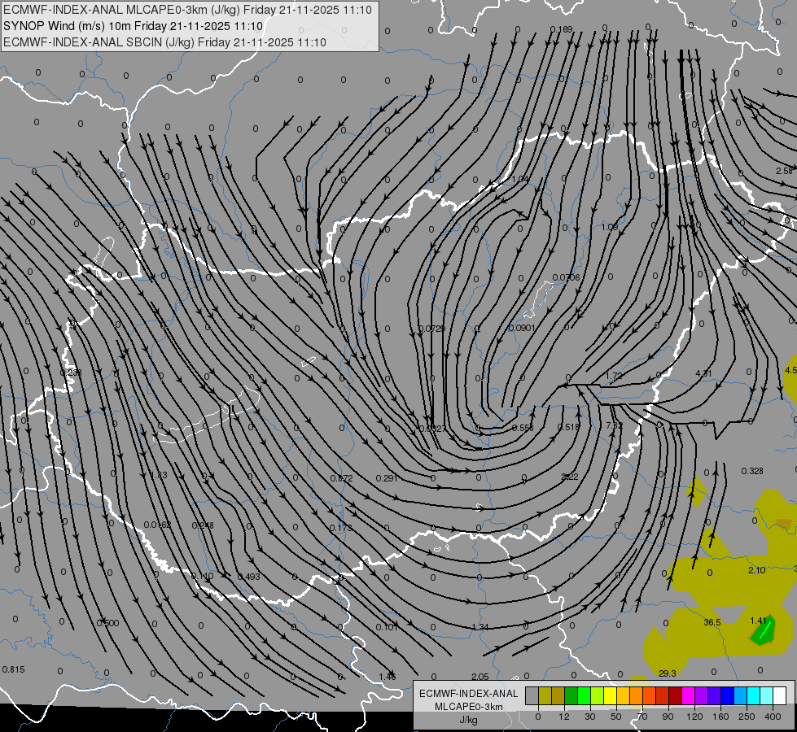797x732 pixels.
Task: Click the map value 1.72
Action: click(x=614, y=376)
